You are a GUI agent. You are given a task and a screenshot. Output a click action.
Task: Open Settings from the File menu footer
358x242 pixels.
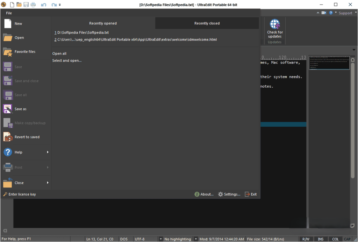229,194
